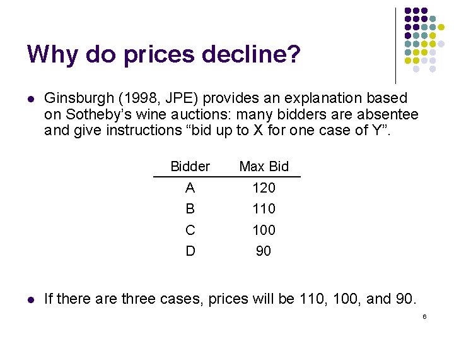Select bidder 'A' cell in the table

(190, 188)
